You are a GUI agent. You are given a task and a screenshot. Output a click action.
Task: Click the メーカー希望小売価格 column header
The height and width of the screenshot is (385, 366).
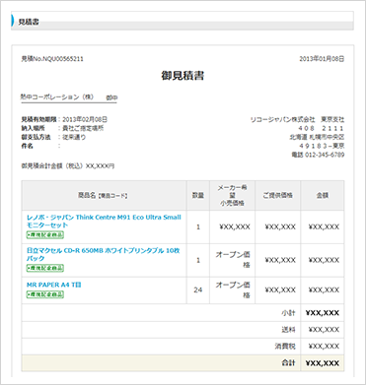232,196
